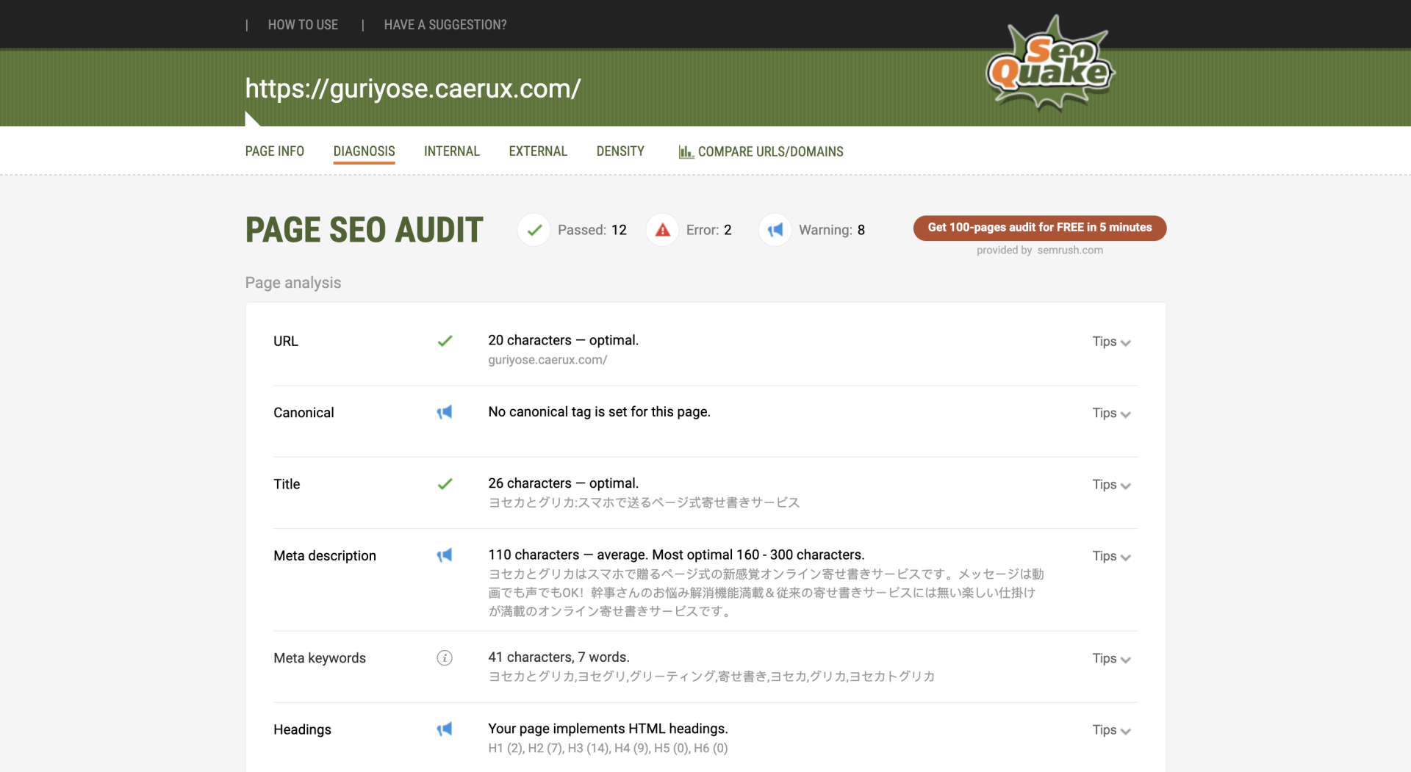Click the Canonical row warning megaphone icon
The width and height of the screenshot is (1411, 772).
pos(445,412)
